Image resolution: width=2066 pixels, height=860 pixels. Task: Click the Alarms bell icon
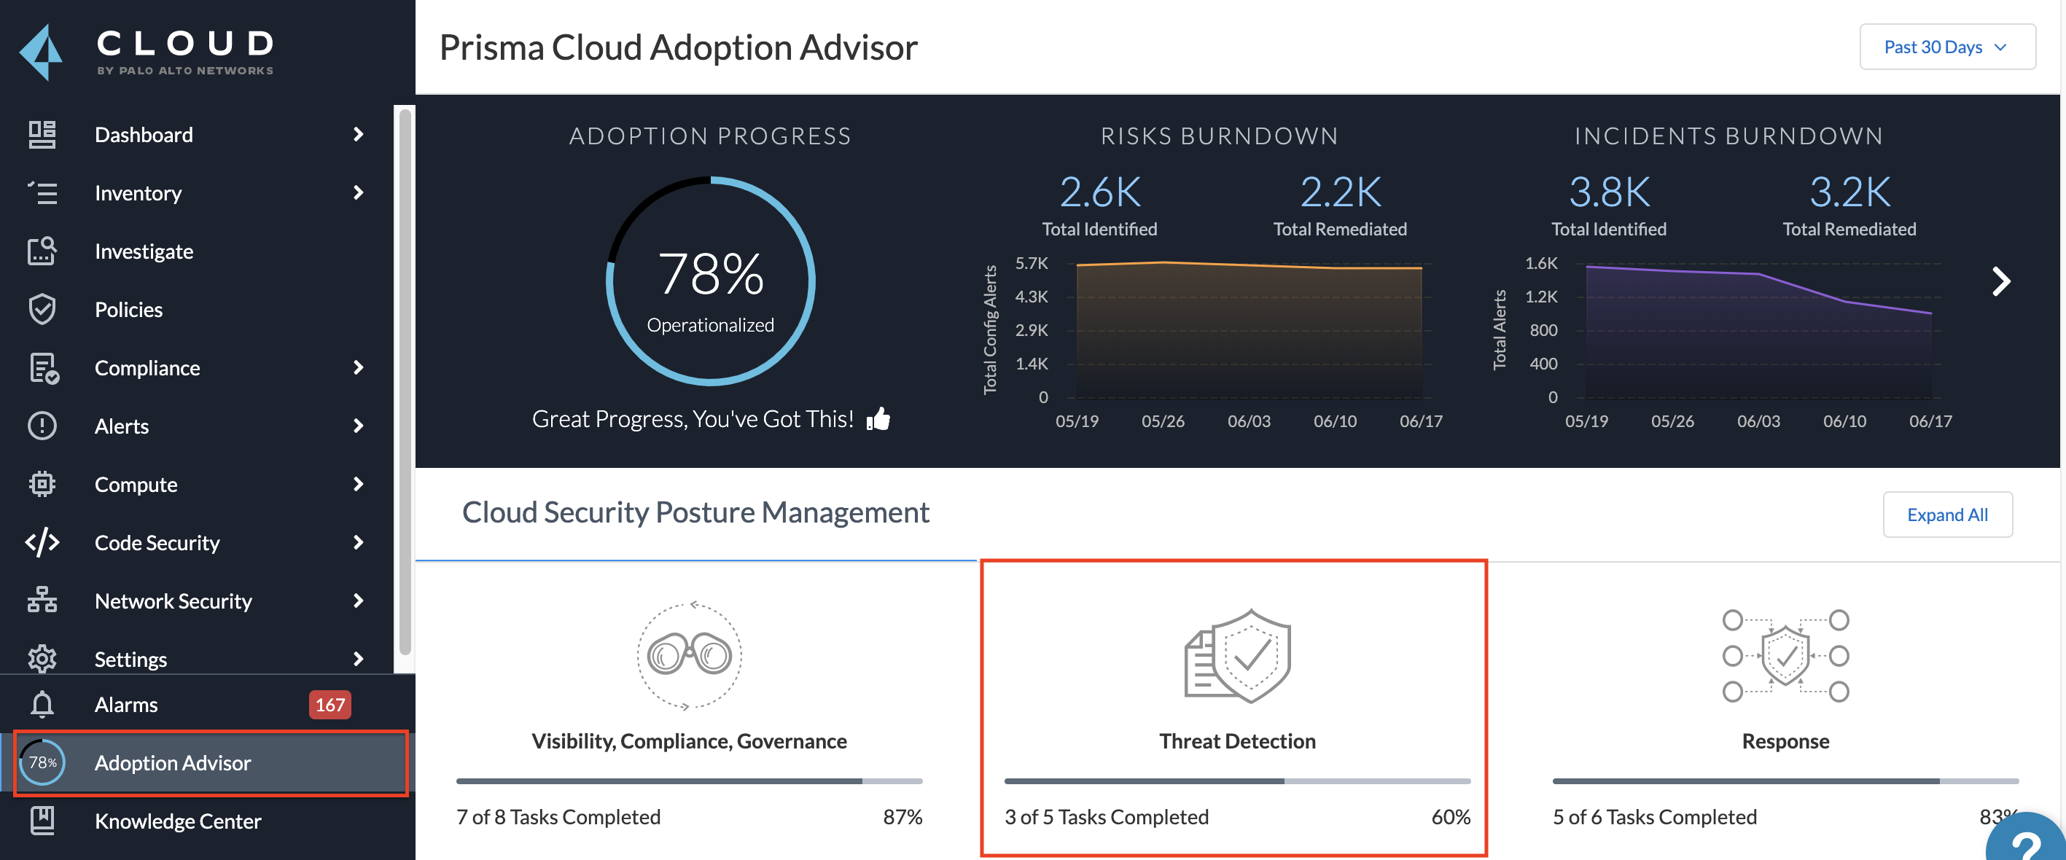[x=42, y=705]
